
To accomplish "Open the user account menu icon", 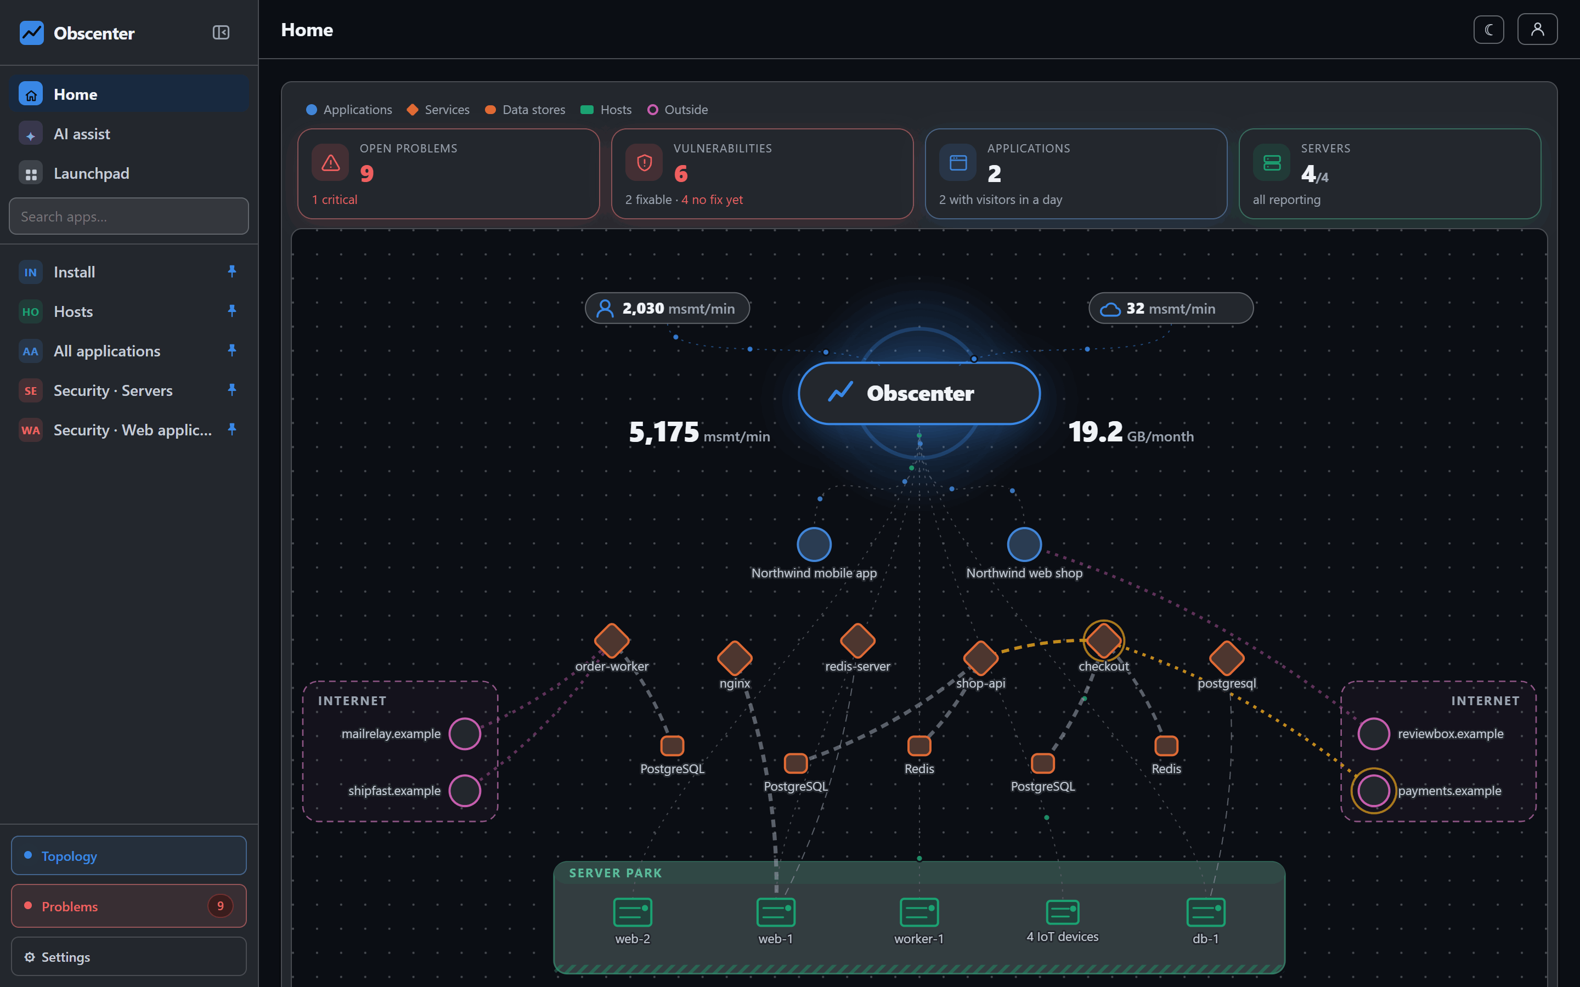I will [1538, 30].
